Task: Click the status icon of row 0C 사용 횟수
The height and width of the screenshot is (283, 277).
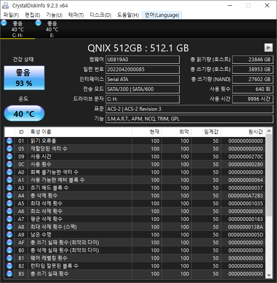Action: click(9, 164)
